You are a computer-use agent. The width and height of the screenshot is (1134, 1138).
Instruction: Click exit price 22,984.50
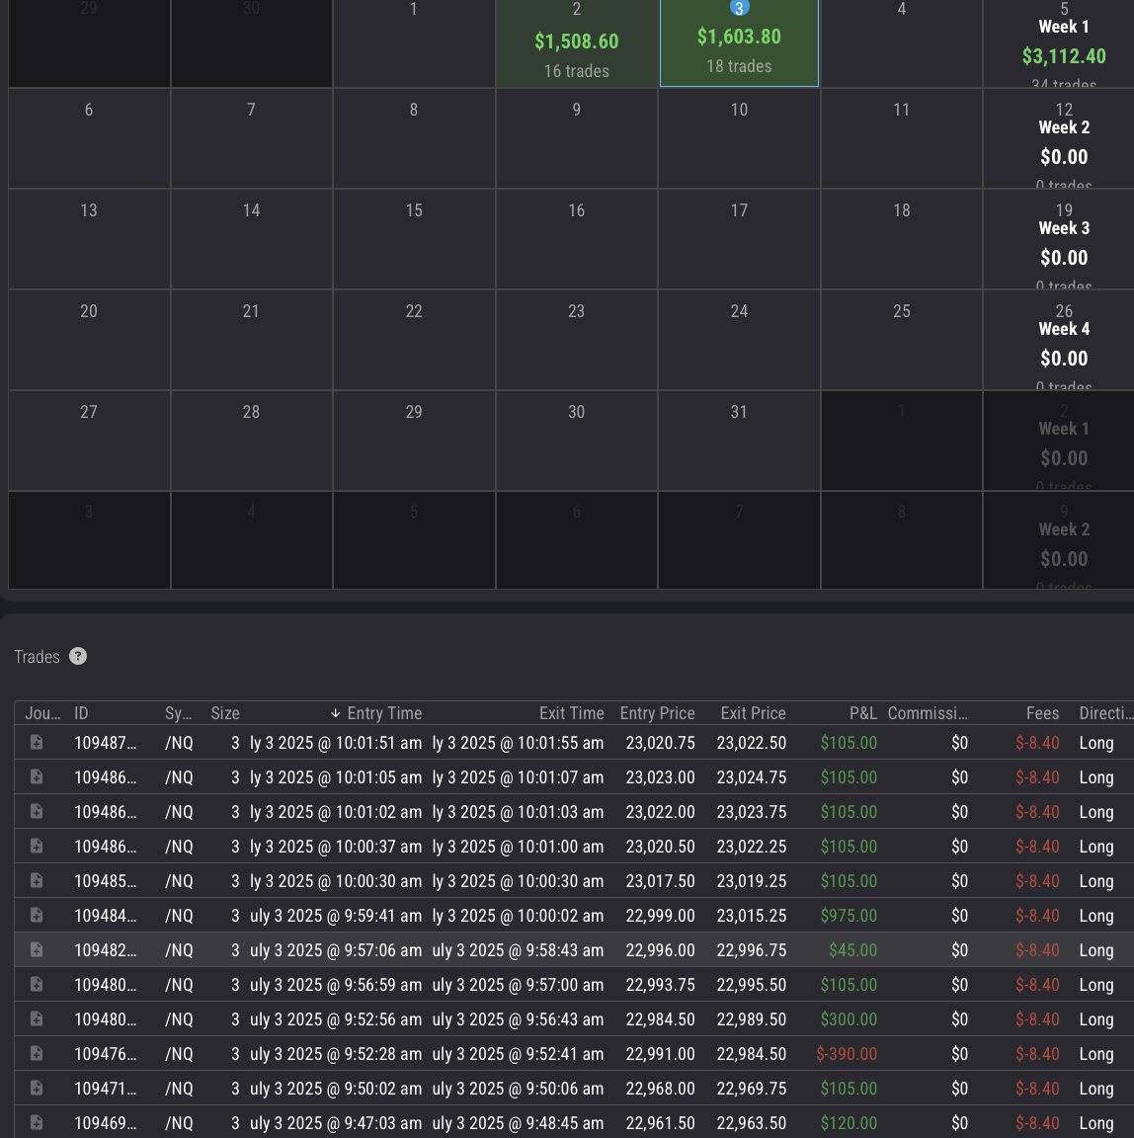coord(752,1053)
